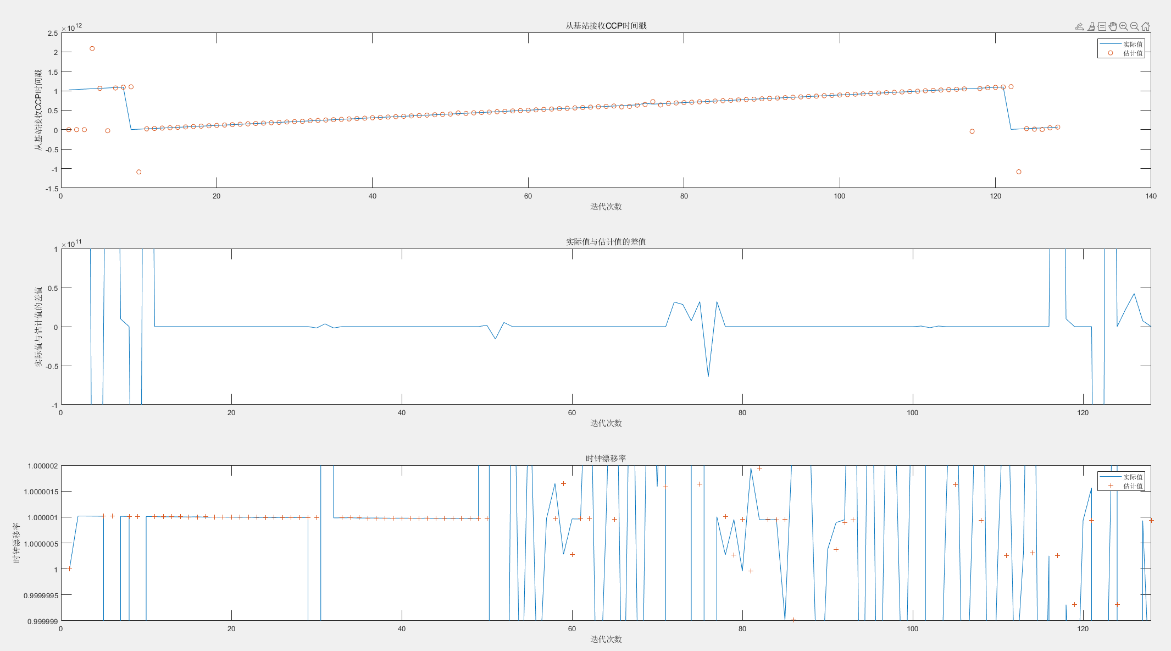Click the middle plot x-axis label 迭代次数
Image resolution: width=1171 pixels, height=651 pixels.
tap(606, 423)
